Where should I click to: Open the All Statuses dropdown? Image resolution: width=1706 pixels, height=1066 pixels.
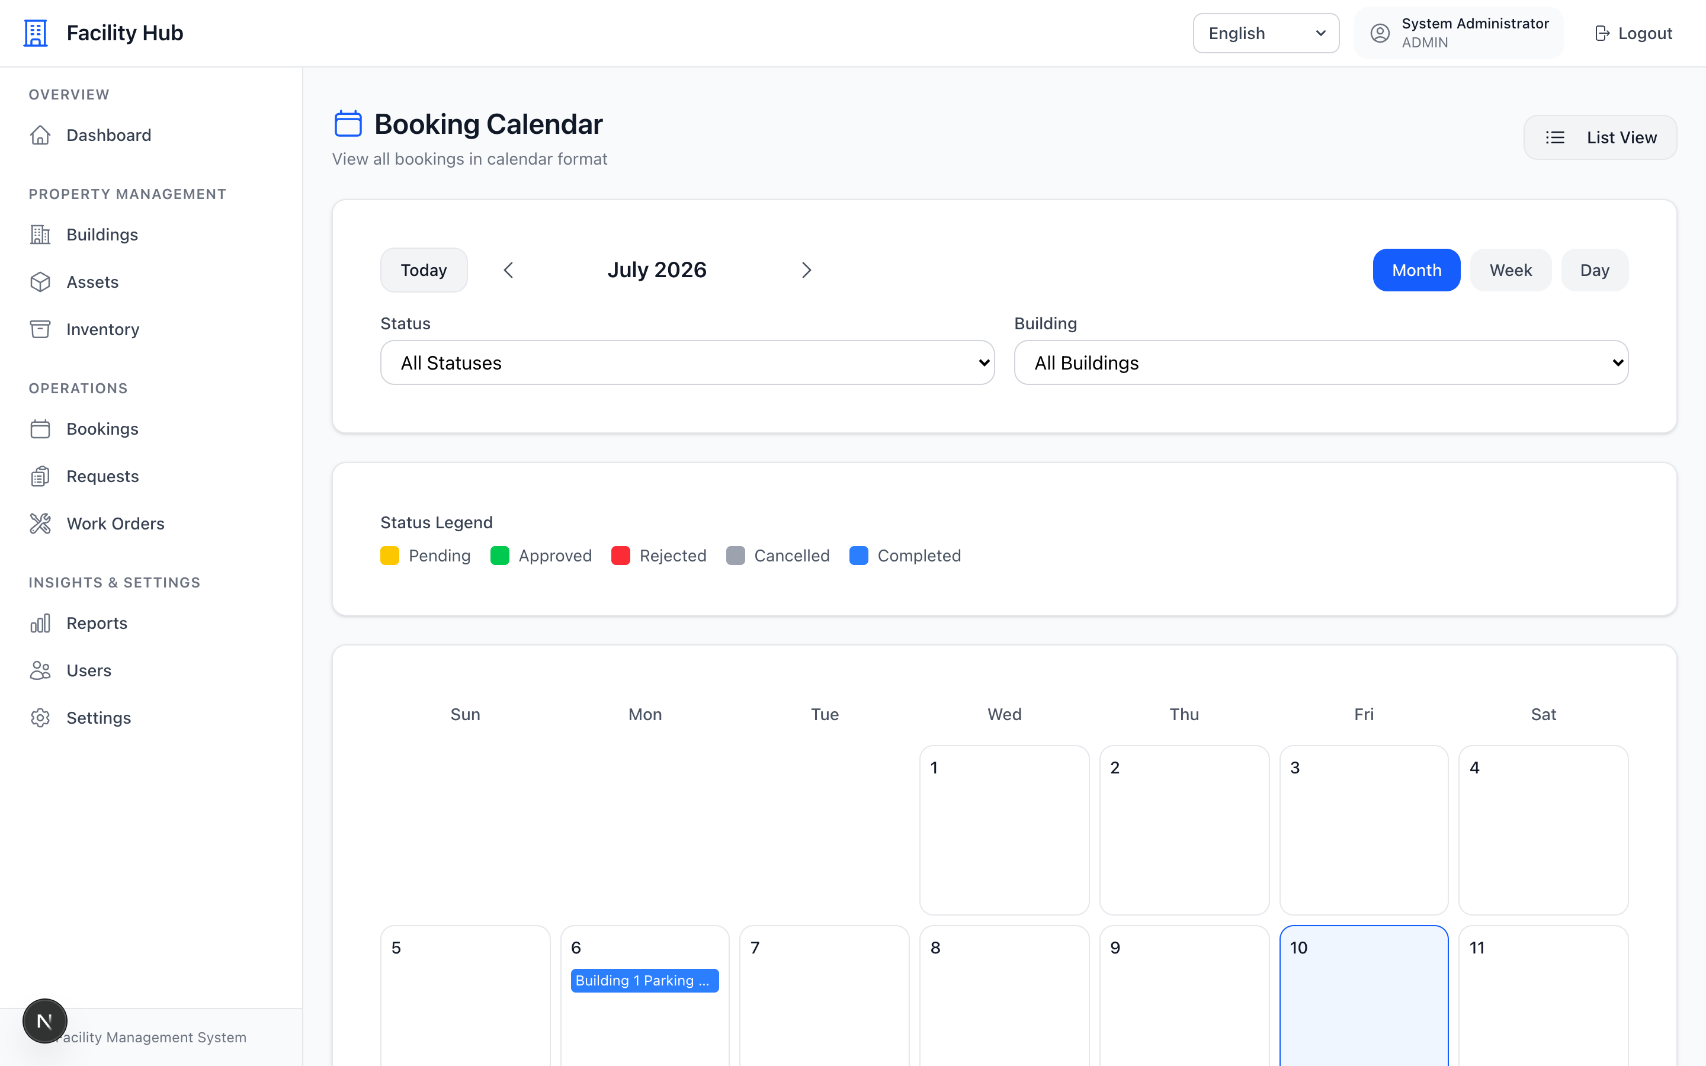[687, 362]
